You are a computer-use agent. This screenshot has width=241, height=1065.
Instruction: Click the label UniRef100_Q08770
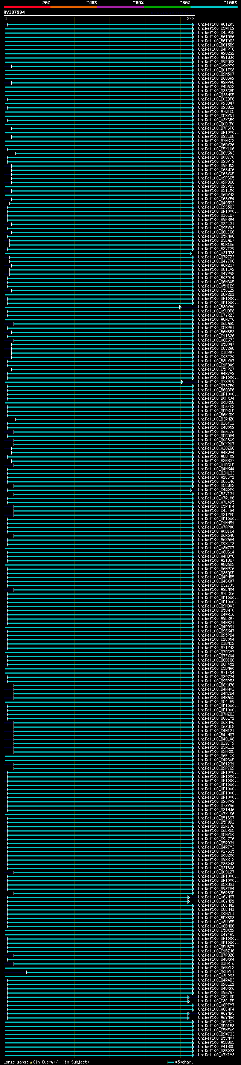[x=216, y=157]
